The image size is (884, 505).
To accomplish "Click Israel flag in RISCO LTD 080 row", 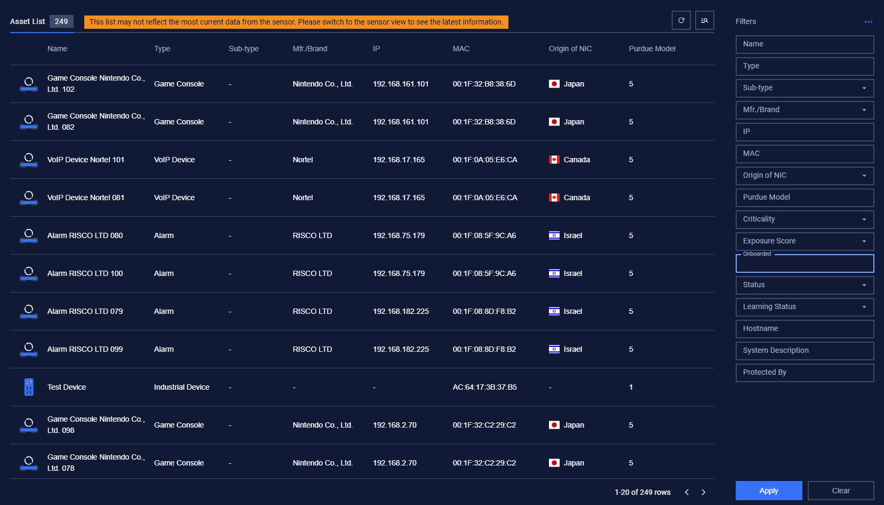I will coord(554,235).
